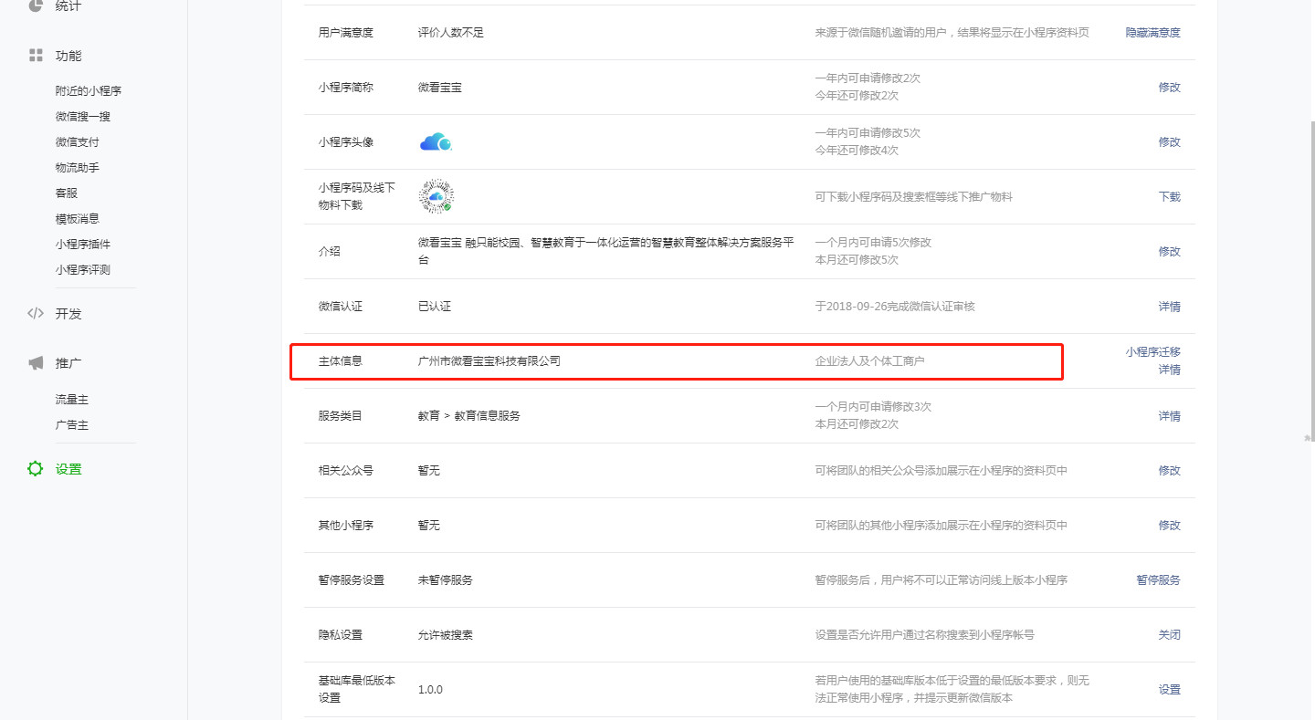Screen dimensions: 1315x720
Task: Open 微信支付 page
Action: [78, 142]
